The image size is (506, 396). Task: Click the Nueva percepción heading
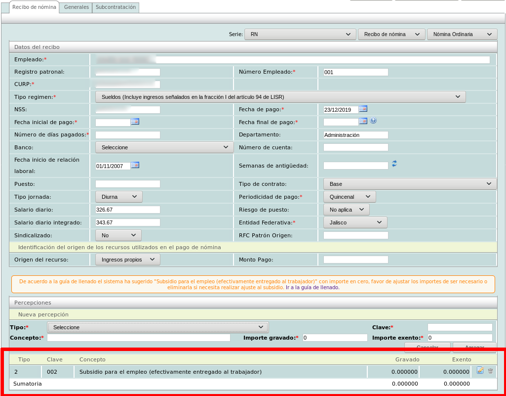click(x=43, y=314)
